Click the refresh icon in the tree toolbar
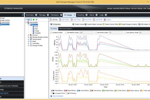The height and width of the screenshot is (100, 150). click(x=26, y=20)
